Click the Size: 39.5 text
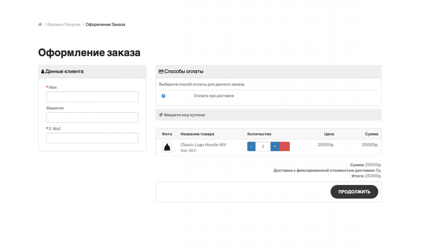The height and width of the screenshot is (248, 421). [x=188, y=150]
